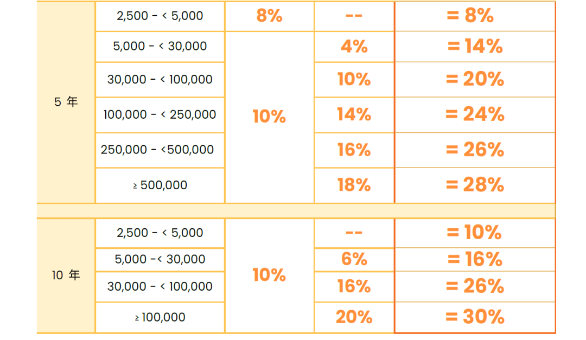This screenshot has height=340, width=586.
Task: Click the "6%" bonus rate cell
Action: [x=354, y=259]
